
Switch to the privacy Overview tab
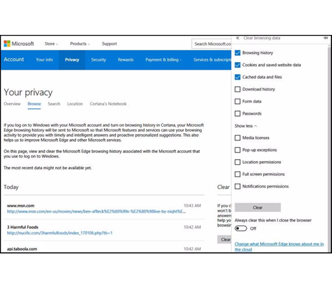tap(12, 104)
